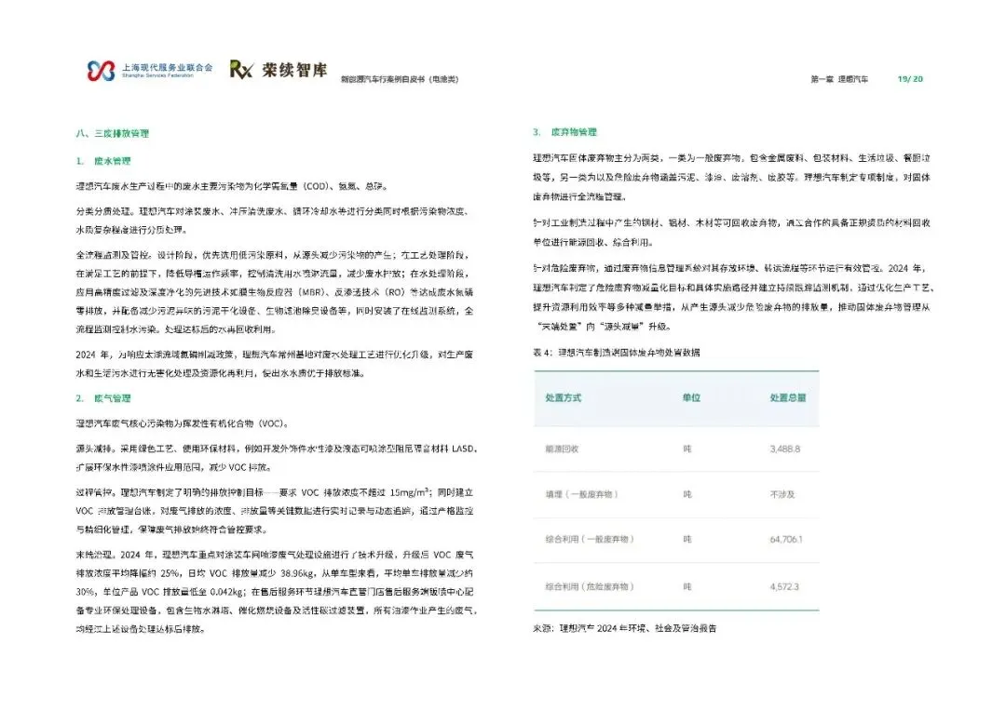Click the paragraph starting 末端治理
The width and height of the screenshot is (1006, 711).
coord(278,592)
